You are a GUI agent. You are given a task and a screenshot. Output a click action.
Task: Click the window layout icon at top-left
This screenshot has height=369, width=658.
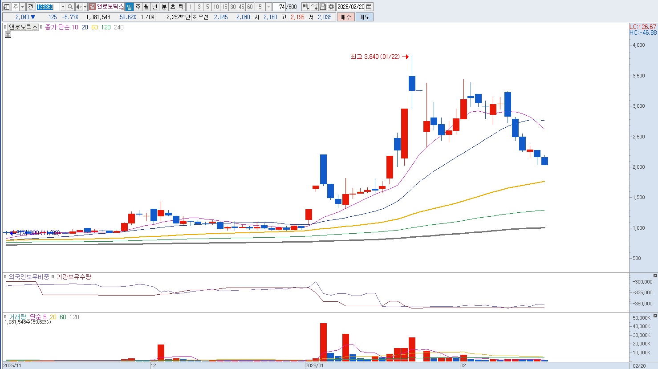6,7
